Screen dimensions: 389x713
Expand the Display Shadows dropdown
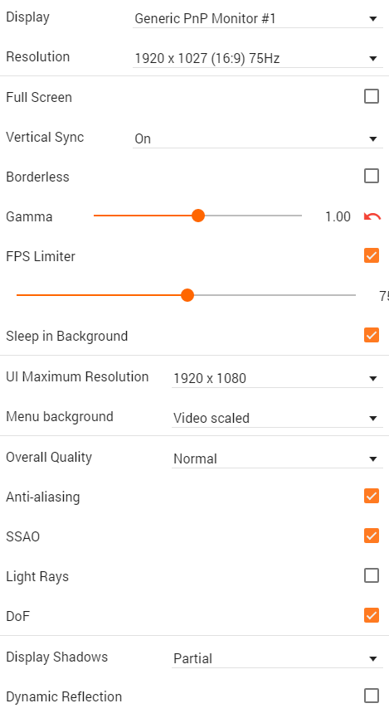click(x=277, y=658)
